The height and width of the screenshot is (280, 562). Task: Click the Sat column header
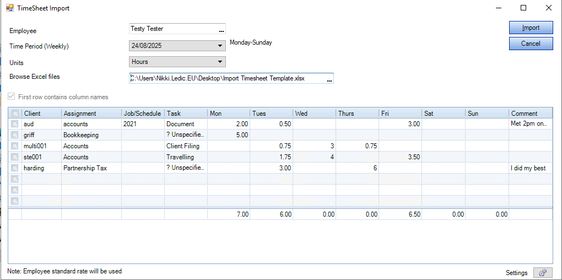[x=444, y=114]
